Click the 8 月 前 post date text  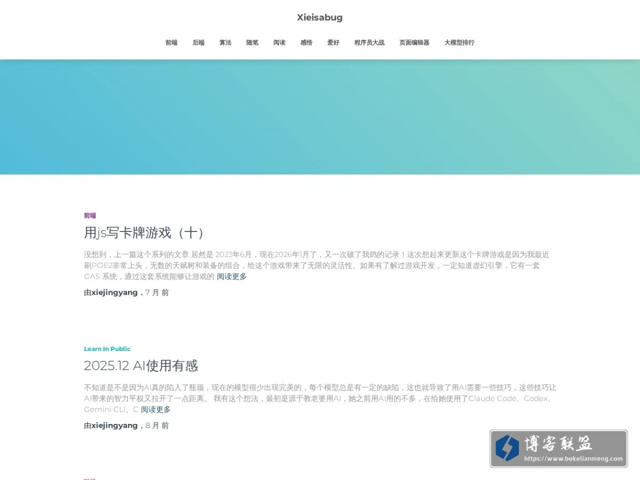tap(157, 426)
